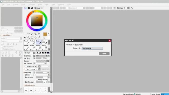Open the RGB slider panel icon
The width and height of the screenshot is (169, 95).
click(29, 8)
